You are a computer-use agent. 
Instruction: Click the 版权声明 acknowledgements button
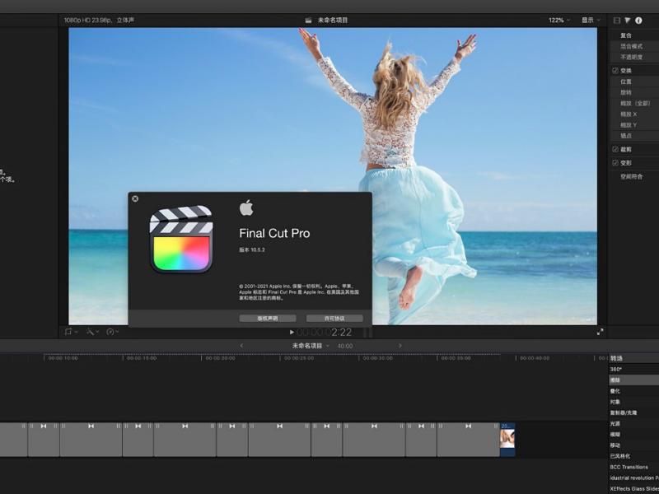coord(267,319)
